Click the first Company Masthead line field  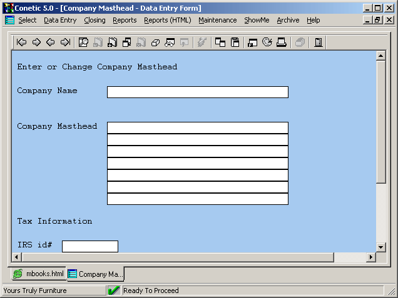click(x=197, y=127)
